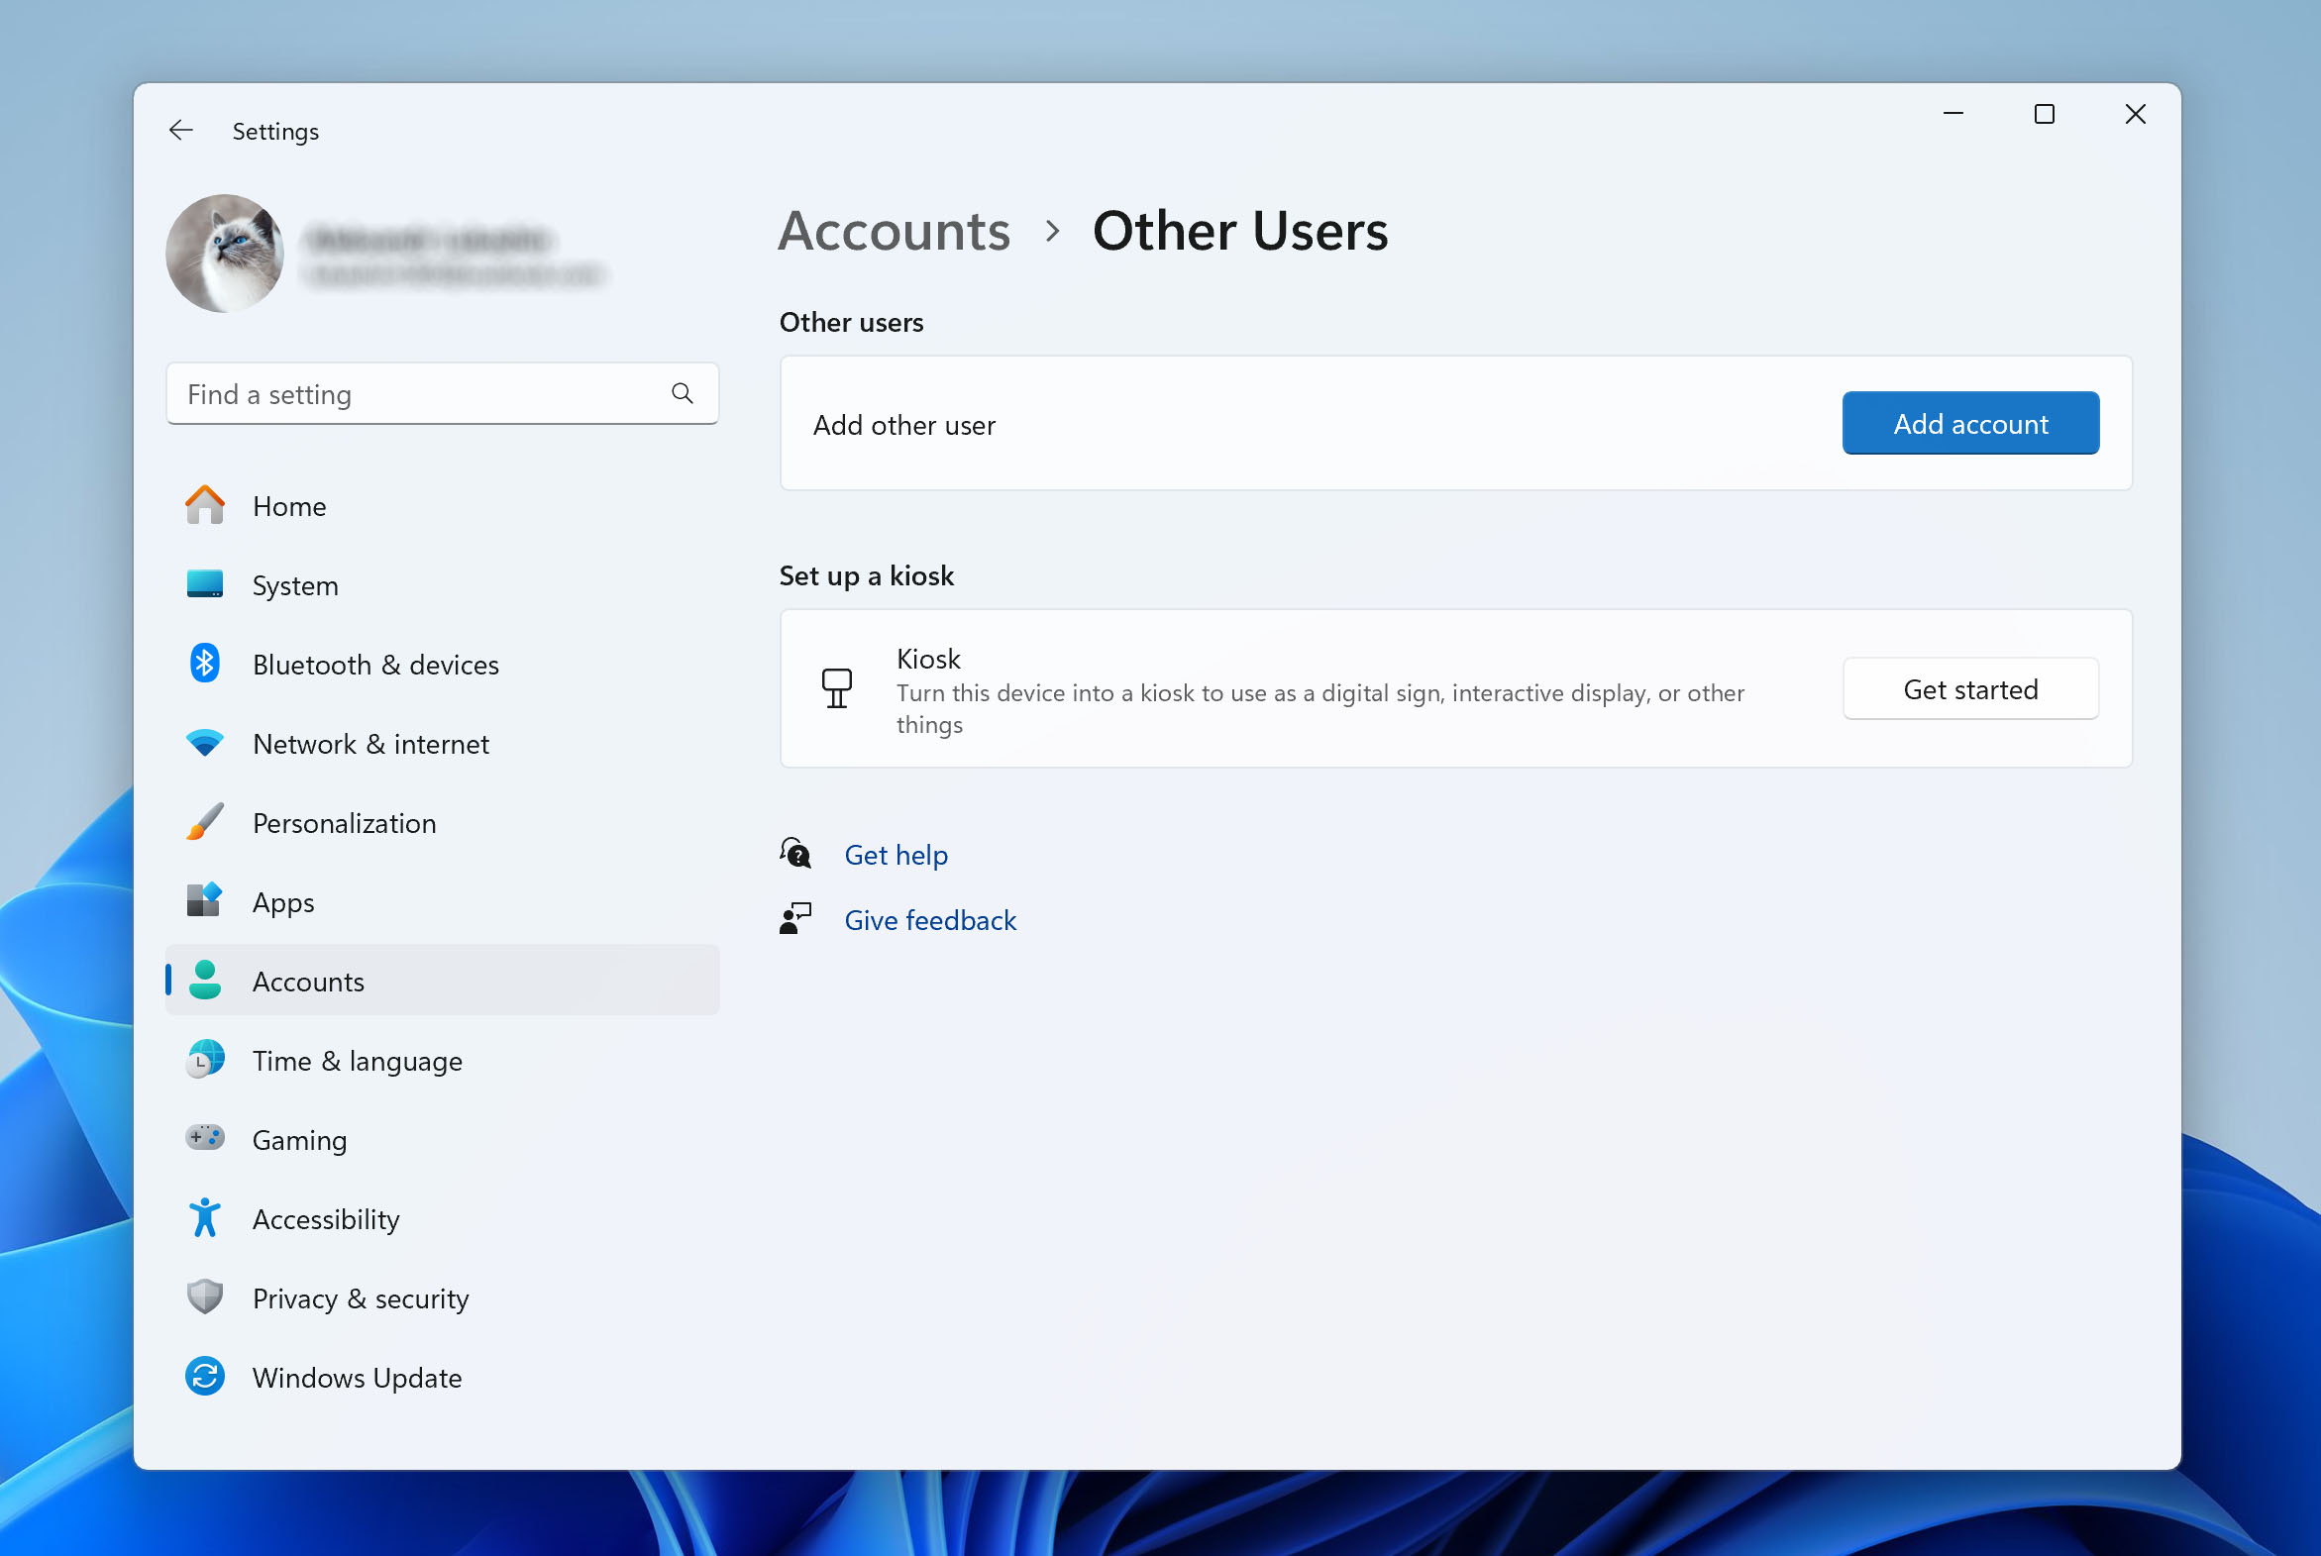Screen dimensions: 2321x1556
Task: Open Windows Update page
Action: click(443, 1378)
